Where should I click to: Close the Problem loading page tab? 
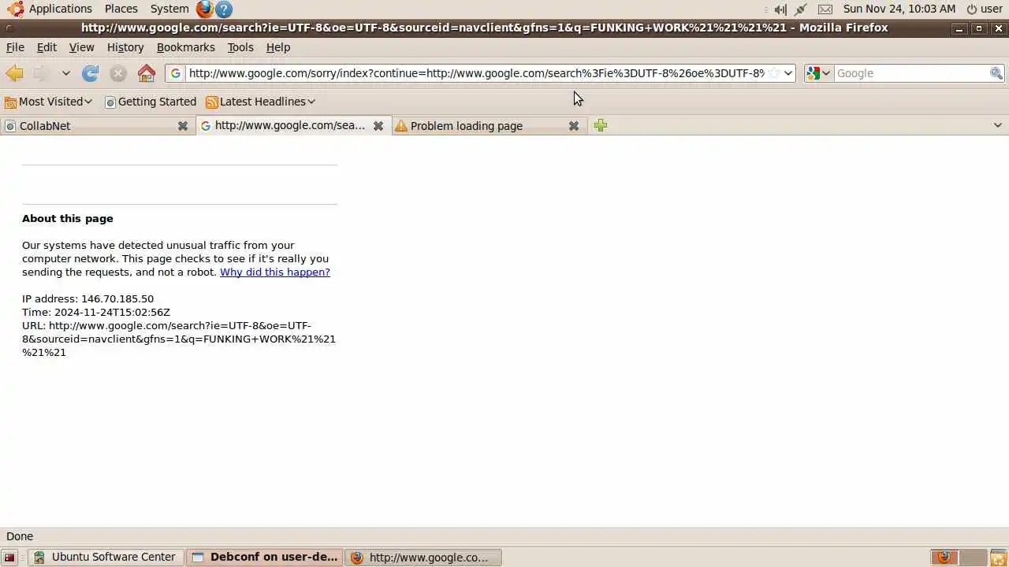(x=574, y=126)
